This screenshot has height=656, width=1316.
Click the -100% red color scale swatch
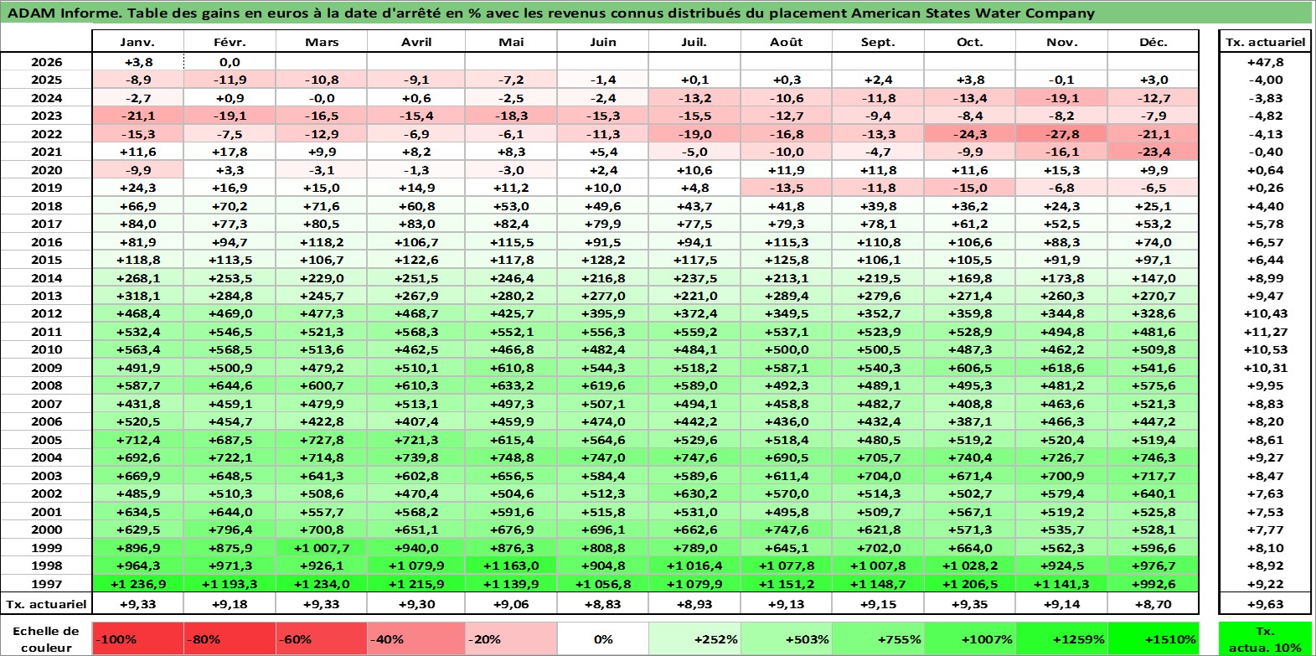point(137,638)
